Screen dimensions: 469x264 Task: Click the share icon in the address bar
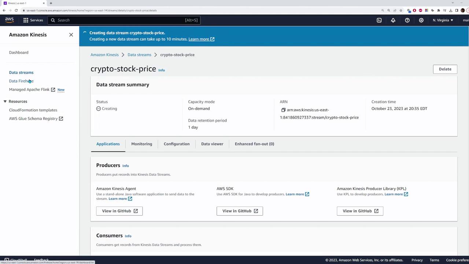coord(395,10)
